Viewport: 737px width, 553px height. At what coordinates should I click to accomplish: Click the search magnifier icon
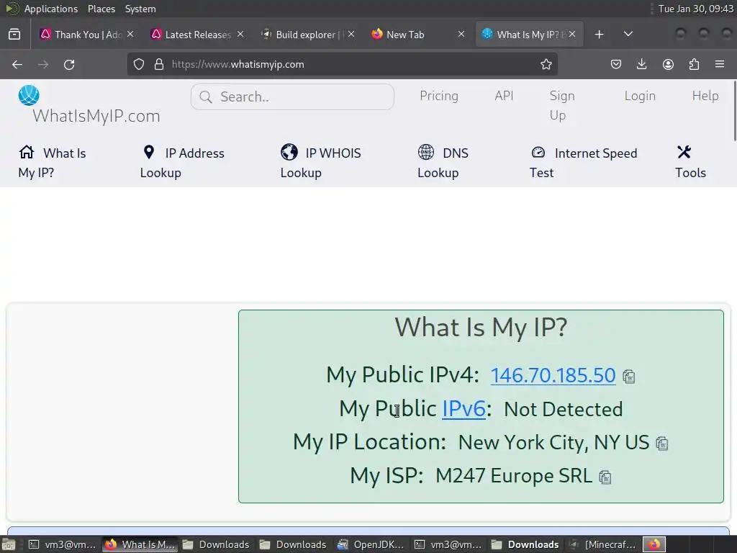click(x=205, y=97)
